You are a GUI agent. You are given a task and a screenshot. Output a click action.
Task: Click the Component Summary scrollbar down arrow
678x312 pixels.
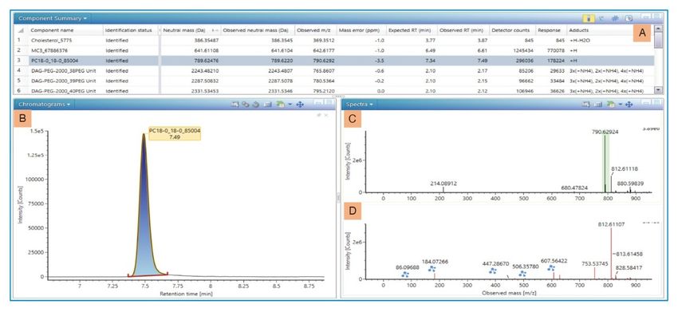tap(658, 89)
